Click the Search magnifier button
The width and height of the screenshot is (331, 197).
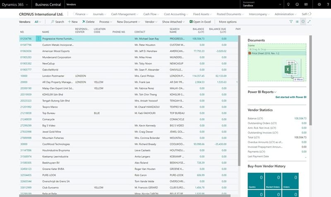[x=58, y=22]
